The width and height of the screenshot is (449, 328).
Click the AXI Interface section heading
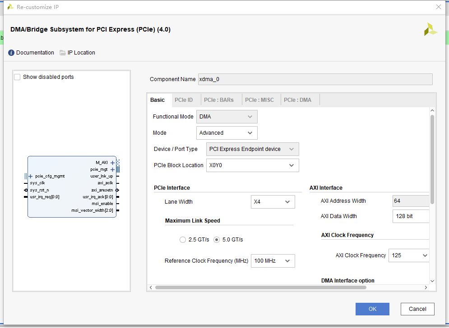click(326, 188)
